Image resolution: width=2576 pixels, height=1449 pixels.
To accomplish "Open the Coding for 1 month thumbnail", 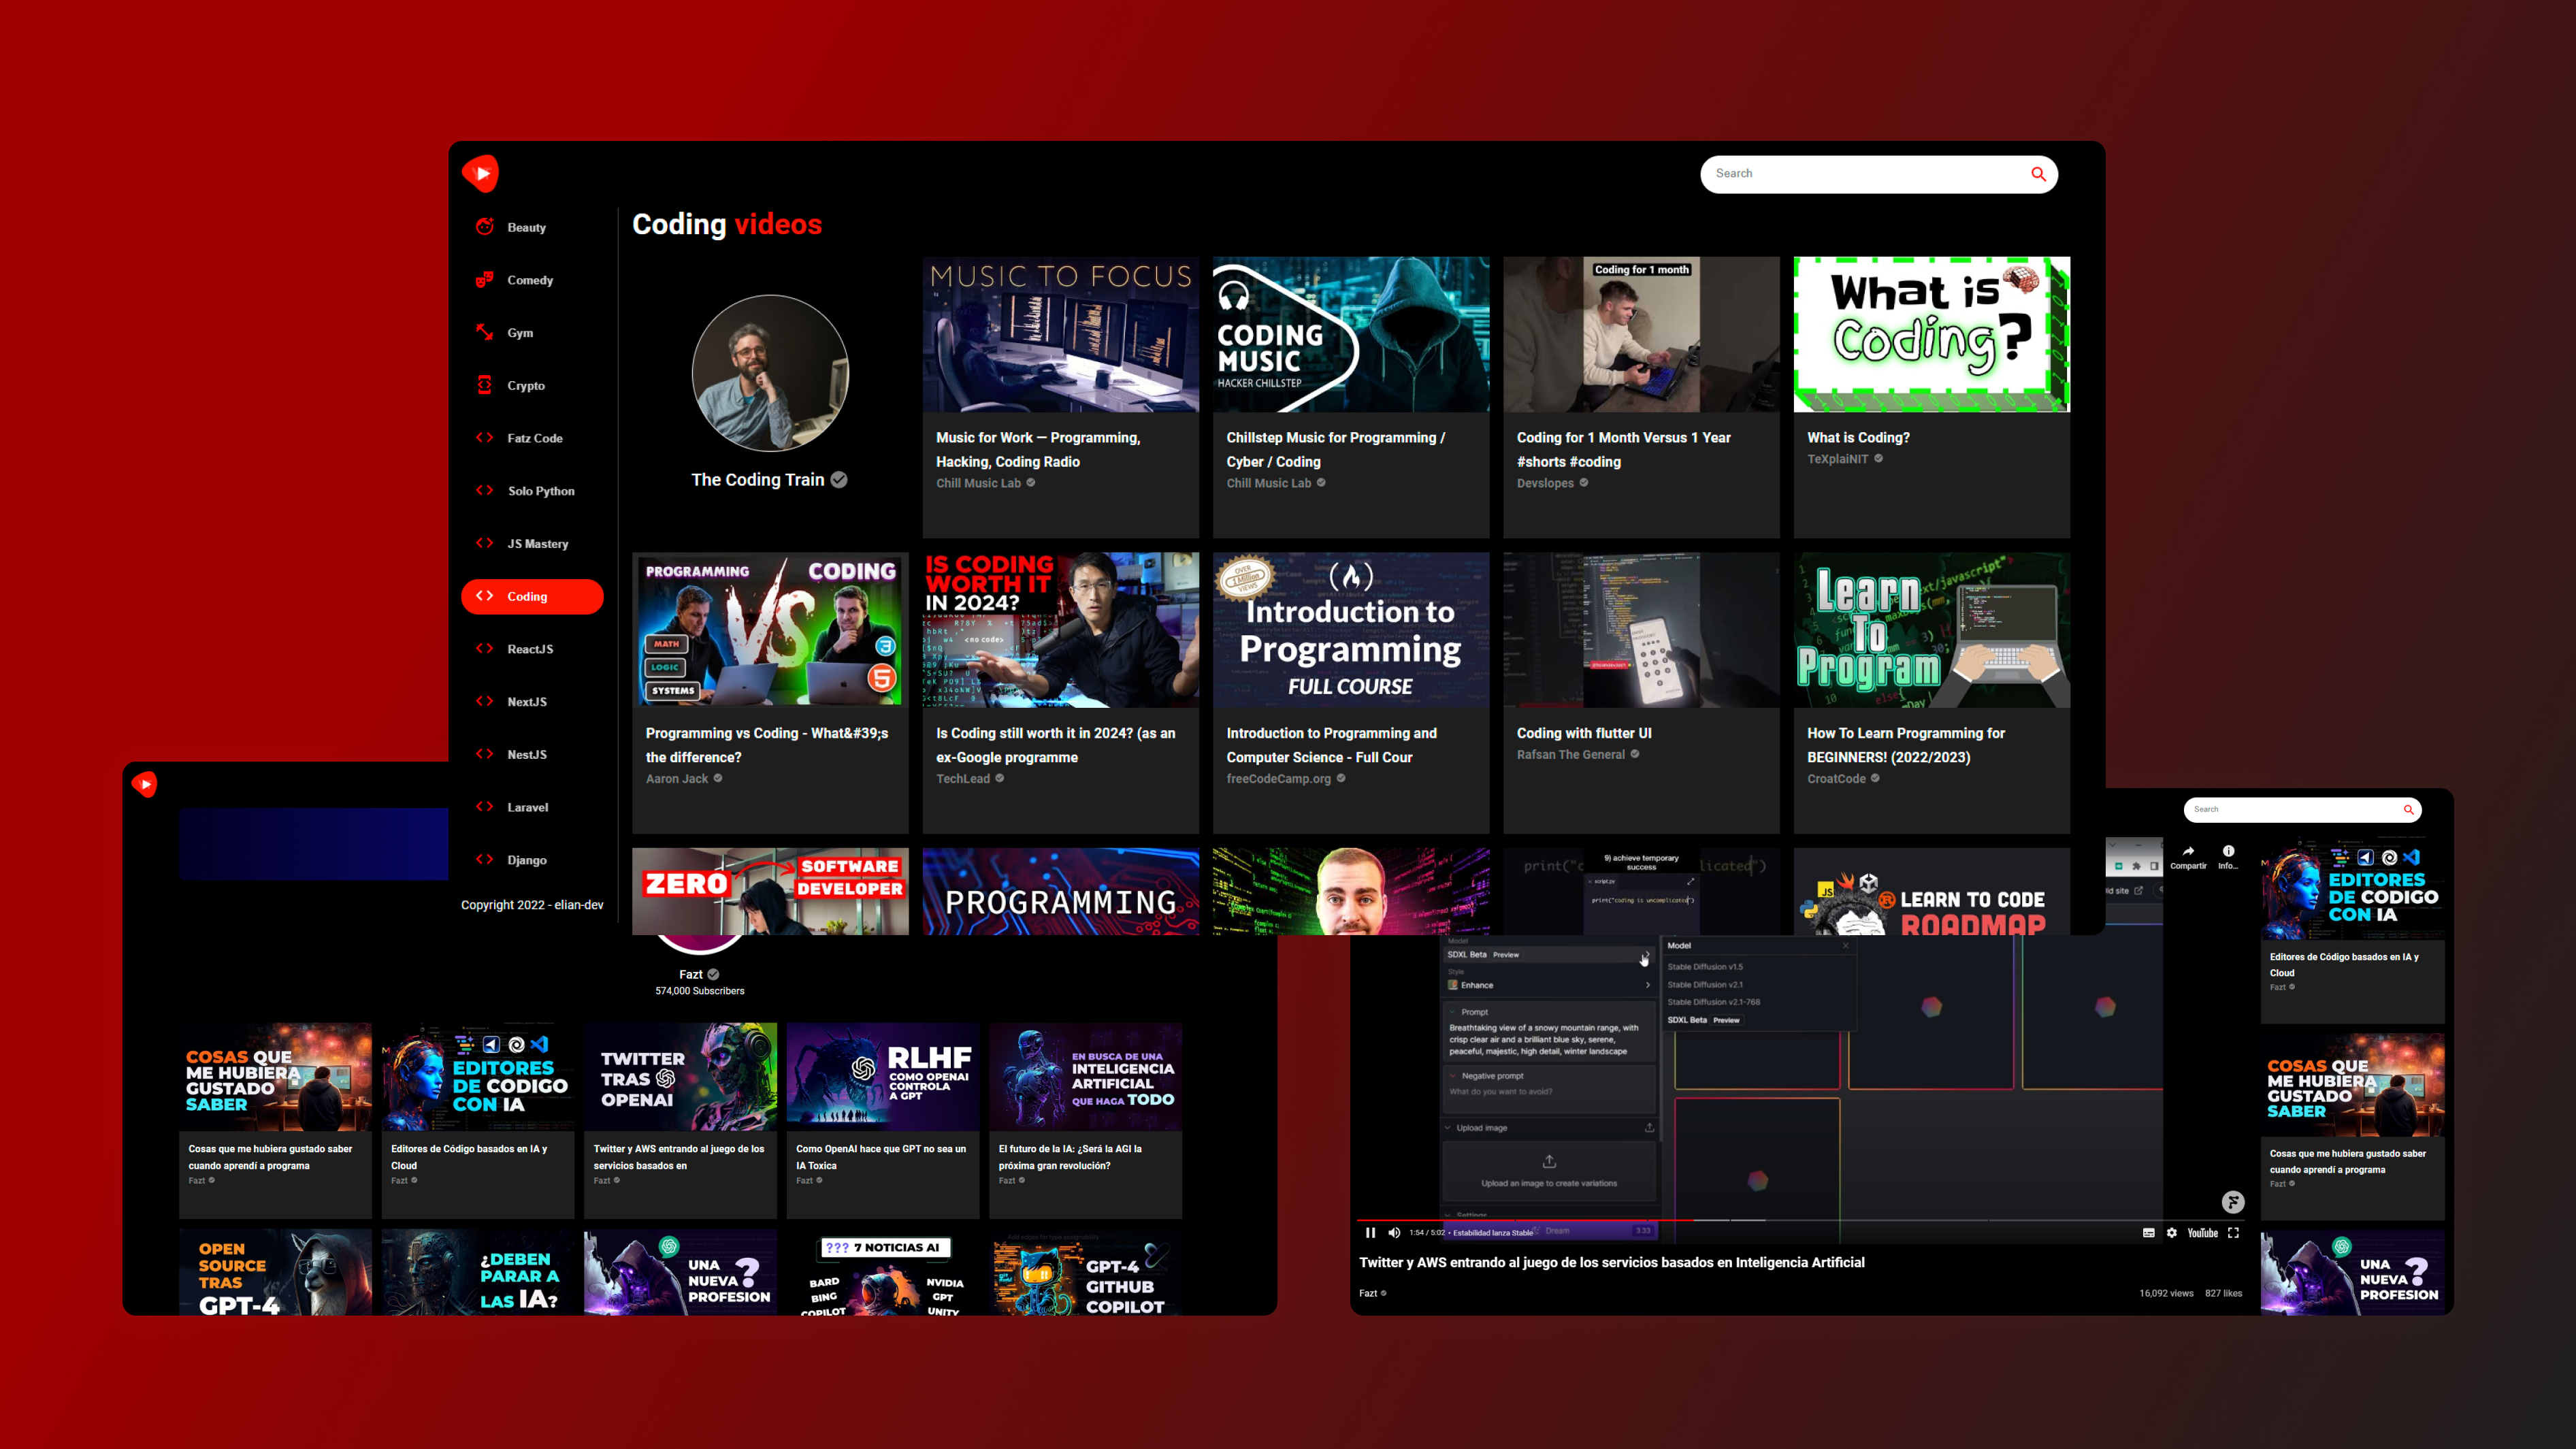I will [x=1641, y=334].
